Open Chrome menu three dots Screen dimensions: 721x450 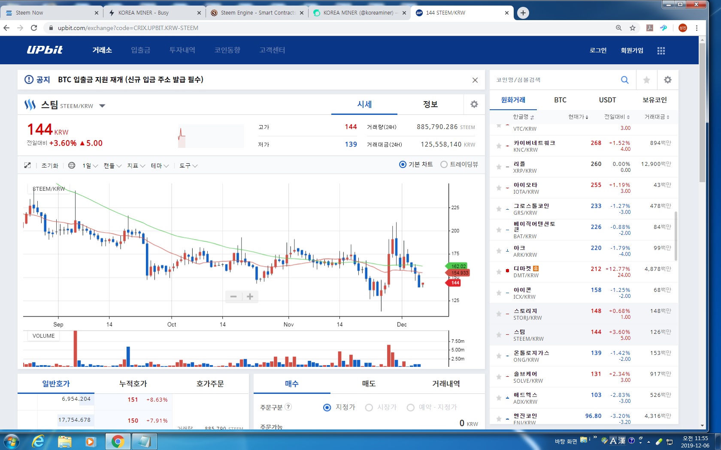tap(697, 28)
